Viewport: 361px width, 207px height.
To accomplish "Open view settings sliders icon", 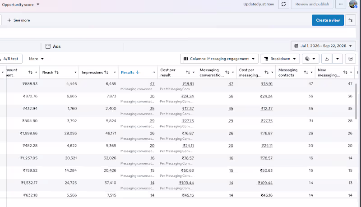I will click(x=351, y=20).
